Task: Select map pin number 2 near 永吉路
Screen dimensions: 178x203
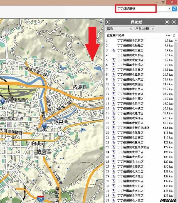Action: [44, 126]
